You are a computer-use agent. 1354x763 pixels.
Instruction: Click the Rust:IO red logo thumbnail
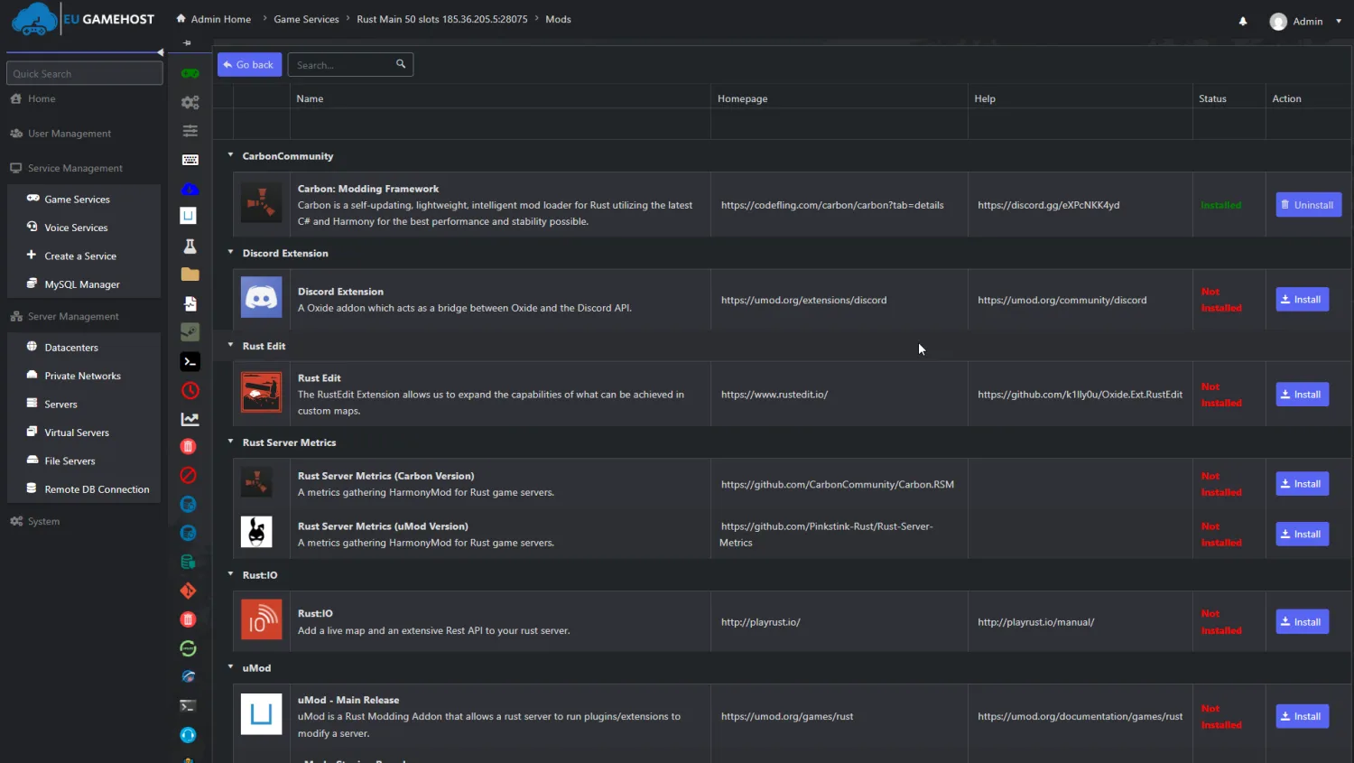click(262, 620)
